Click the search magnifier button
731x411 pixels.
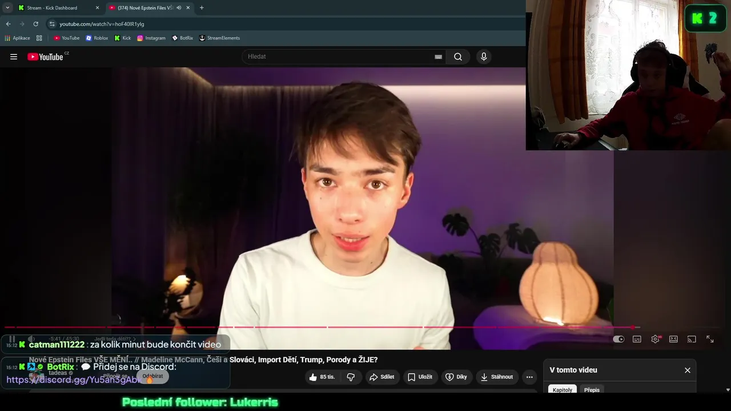(458, 57)
